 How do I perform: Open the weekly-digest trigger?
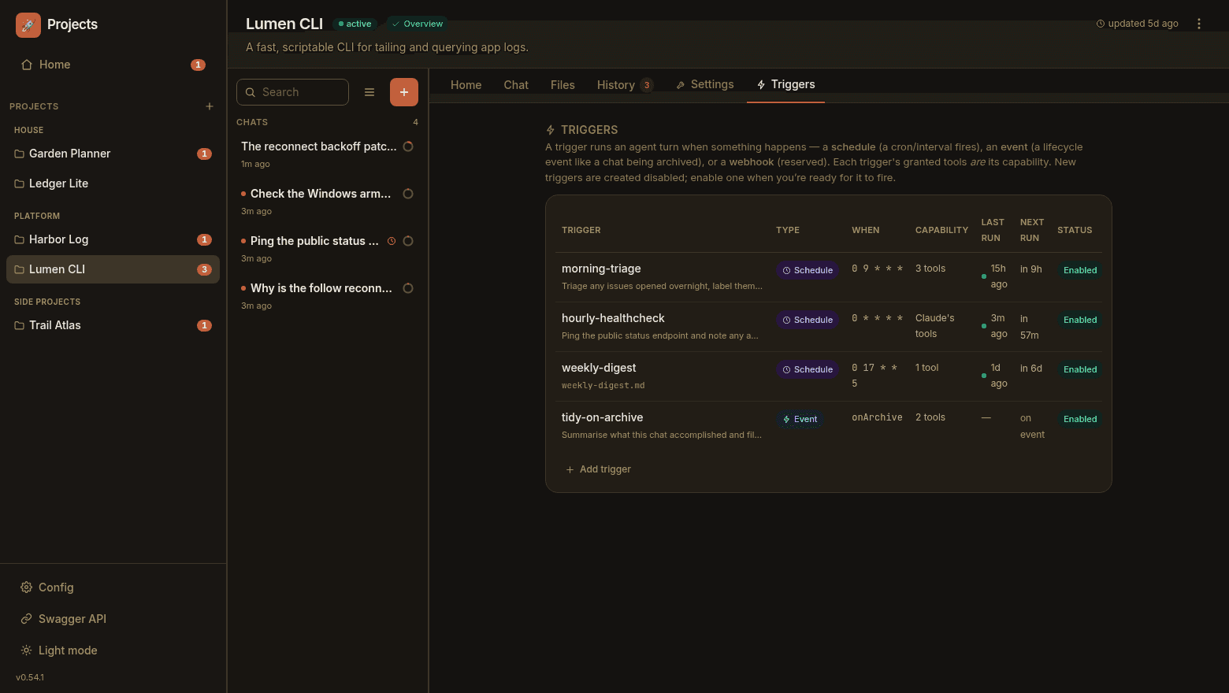[599, 368]
